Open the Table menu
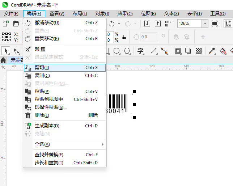The image size is (233, 186). tap(194, 14)
